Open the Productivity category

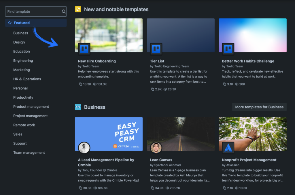(23, 97)
